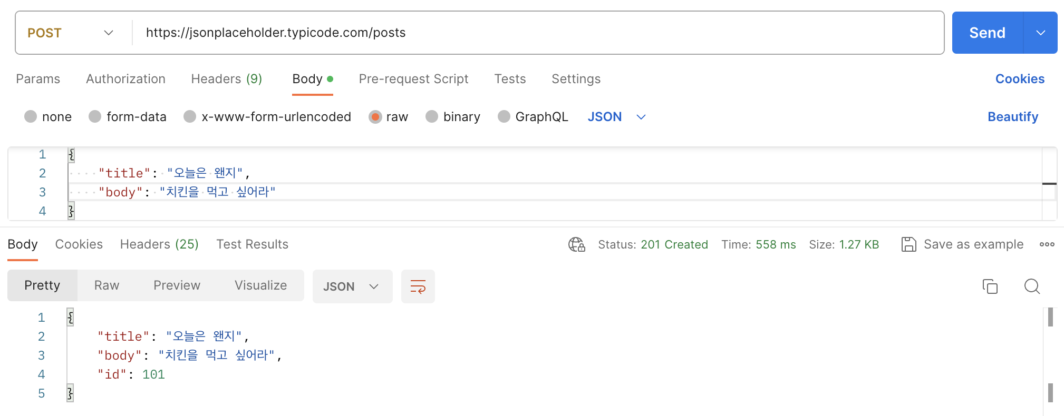Open the response options three-dot menu

point(1048,244)
